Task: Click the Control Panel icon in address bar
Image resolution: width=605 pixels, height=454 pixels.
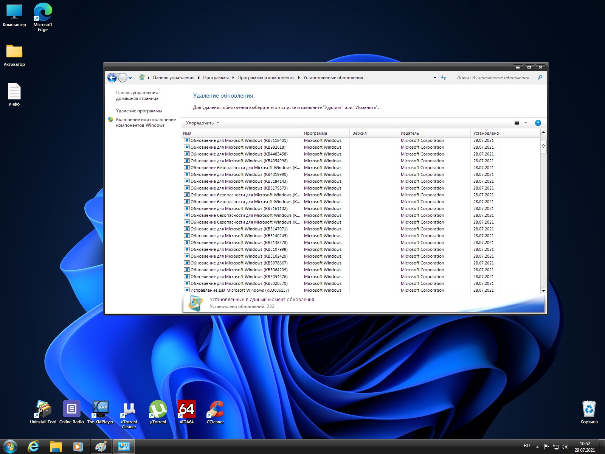Action: [x=142, y=78]
